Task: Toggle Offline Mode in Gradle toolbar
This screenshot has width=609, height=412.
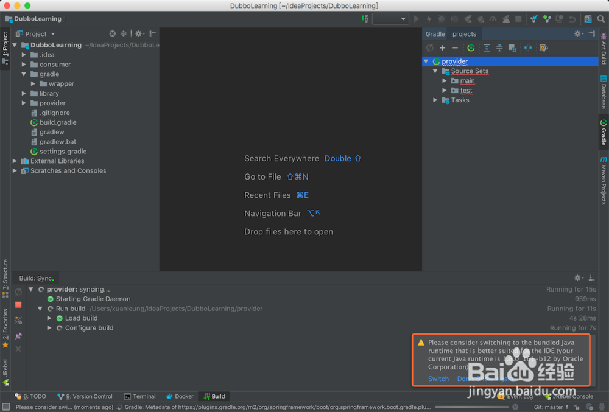Action: pyautogui.click(x=528, y=47)
